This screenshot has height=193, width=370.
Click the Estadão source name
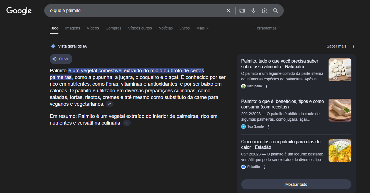point(253,167)
